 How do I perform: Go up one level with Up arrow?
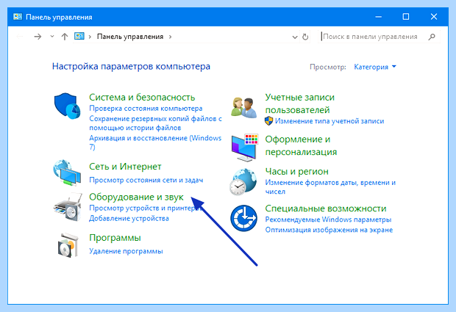click(65, 37)
